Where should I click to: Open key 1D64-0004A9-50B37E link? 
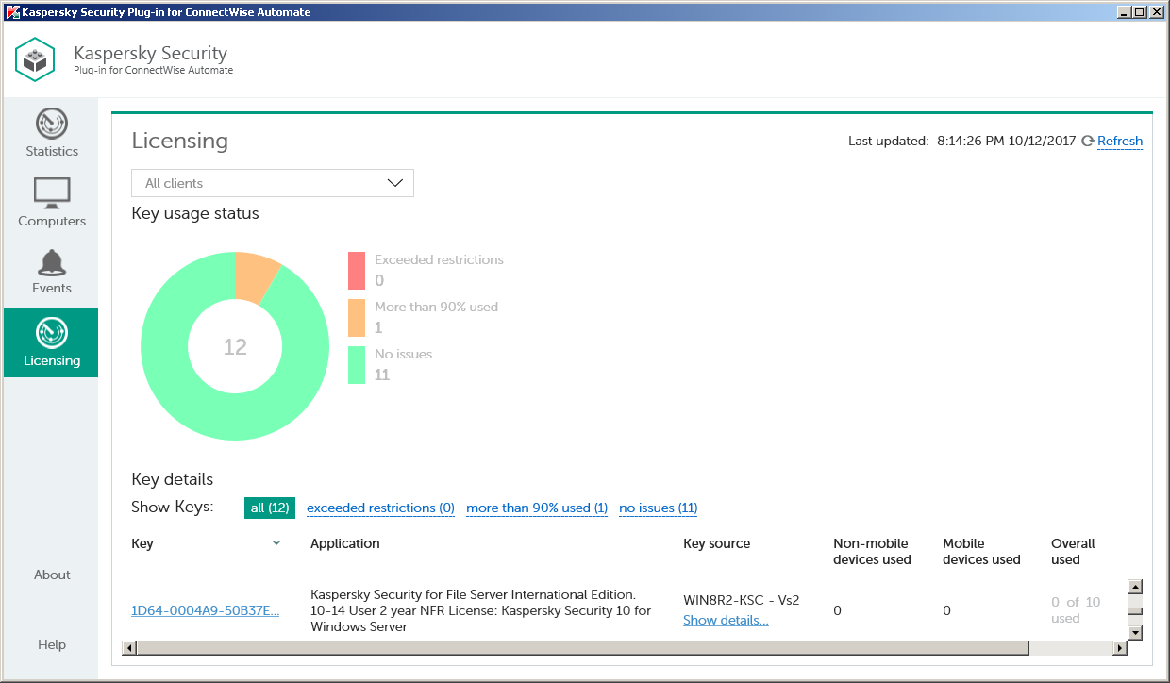pos(205,610)
